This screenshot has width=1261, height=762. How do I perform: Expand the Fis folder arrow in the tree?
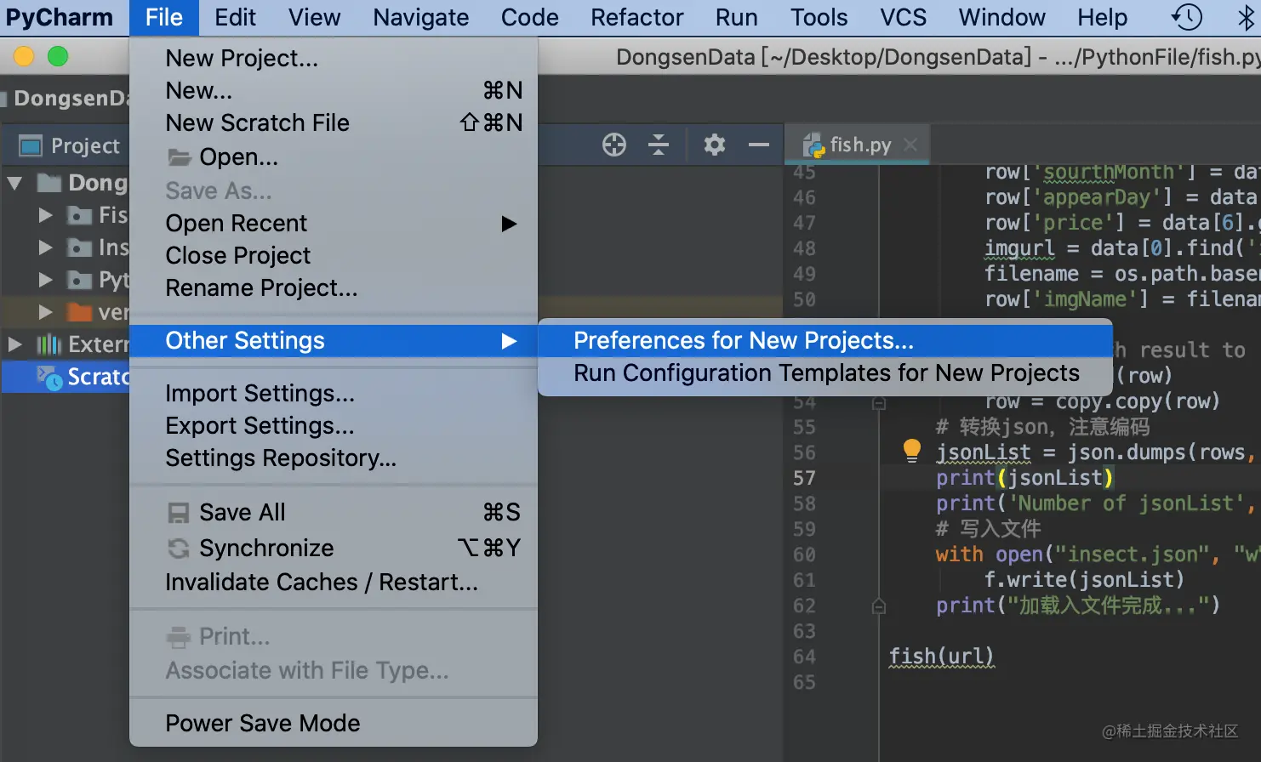[x=46, y=215]
